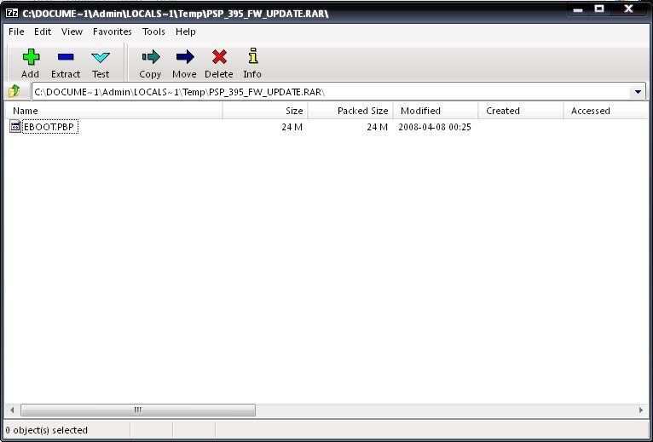
Task: Open the Help menu
Action: [185, 32]
